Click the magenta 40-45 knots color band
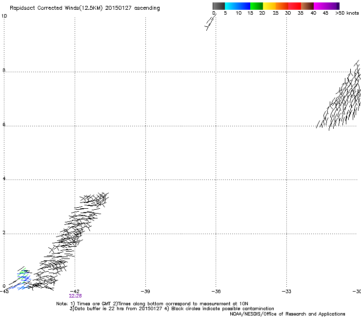The height and width of the screenshot is (317, 361). click(320, 6)
